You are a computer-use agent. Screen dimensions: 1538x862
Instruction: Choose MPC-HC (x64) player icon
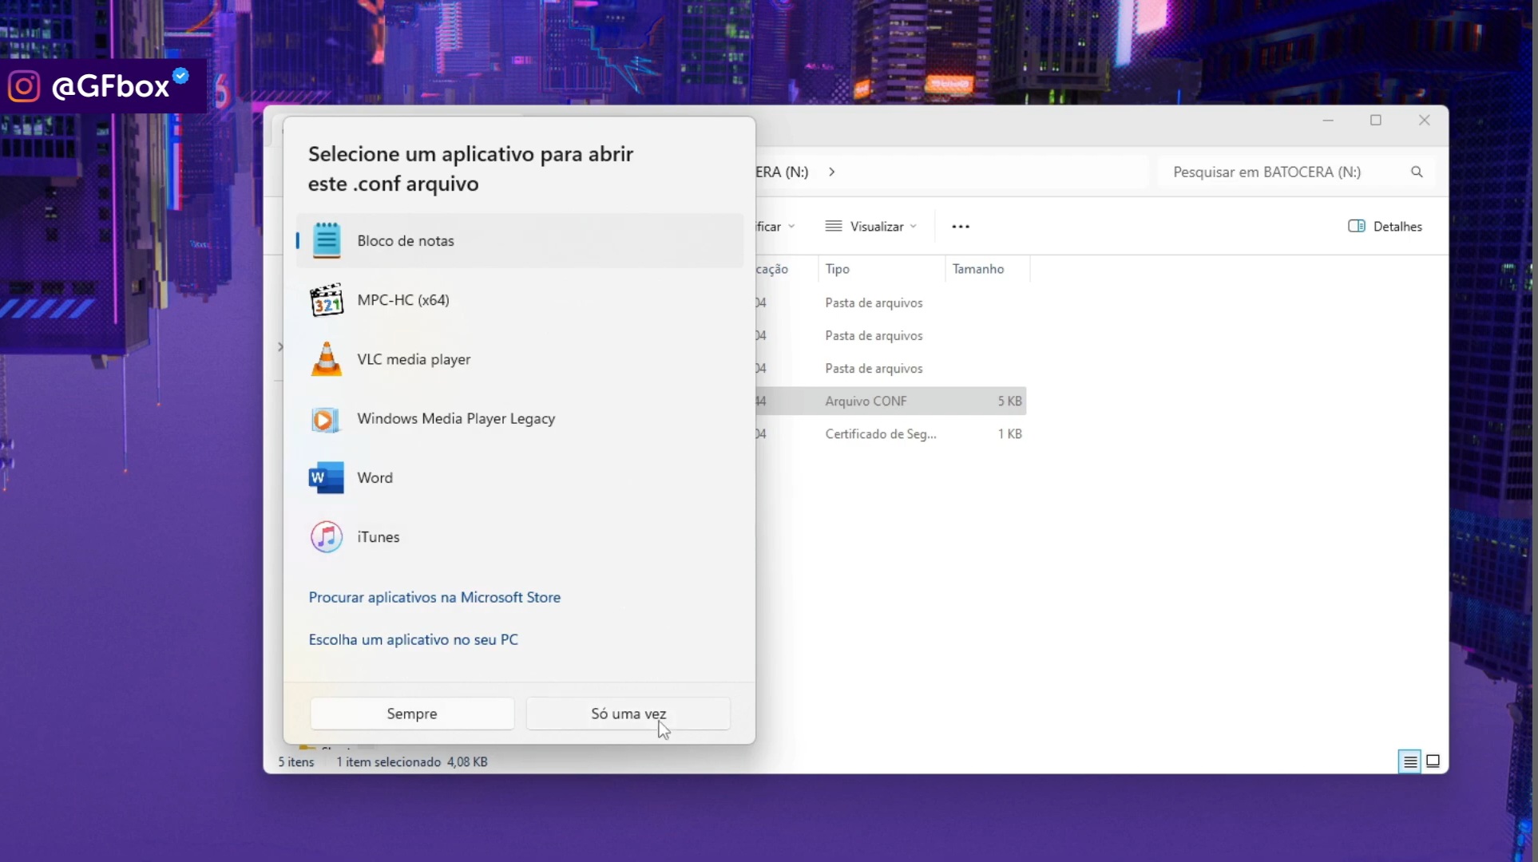click(326, 300)
